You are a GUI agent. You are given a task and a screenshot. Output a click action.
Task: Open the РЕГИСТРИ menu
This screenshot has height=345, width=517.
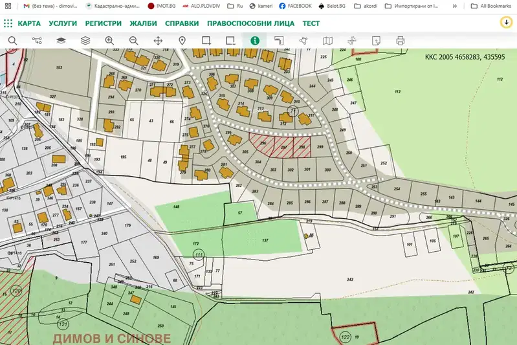point(103,23)
